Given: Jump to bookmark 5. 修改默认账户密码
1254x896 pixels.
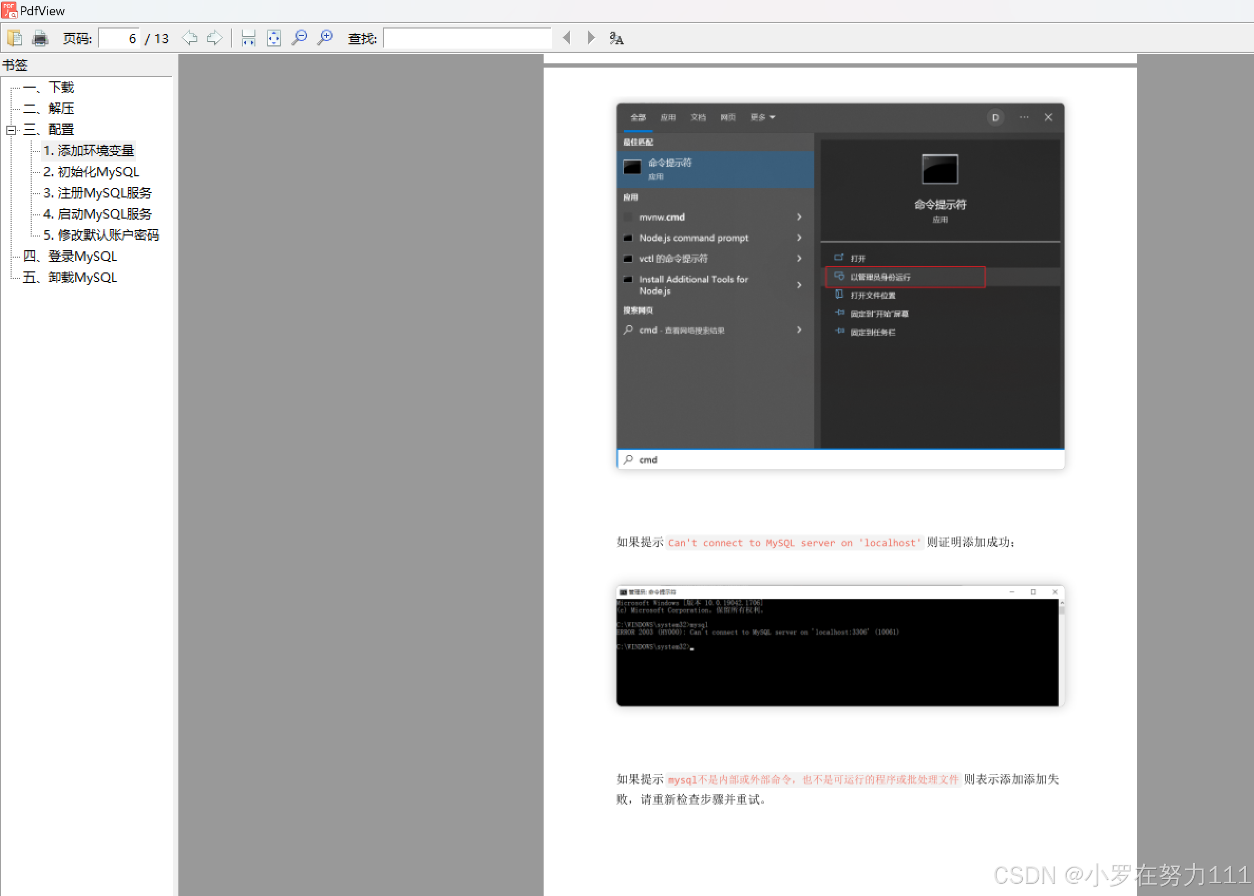Looking at the screenshot, I should (x=101, y=235).
